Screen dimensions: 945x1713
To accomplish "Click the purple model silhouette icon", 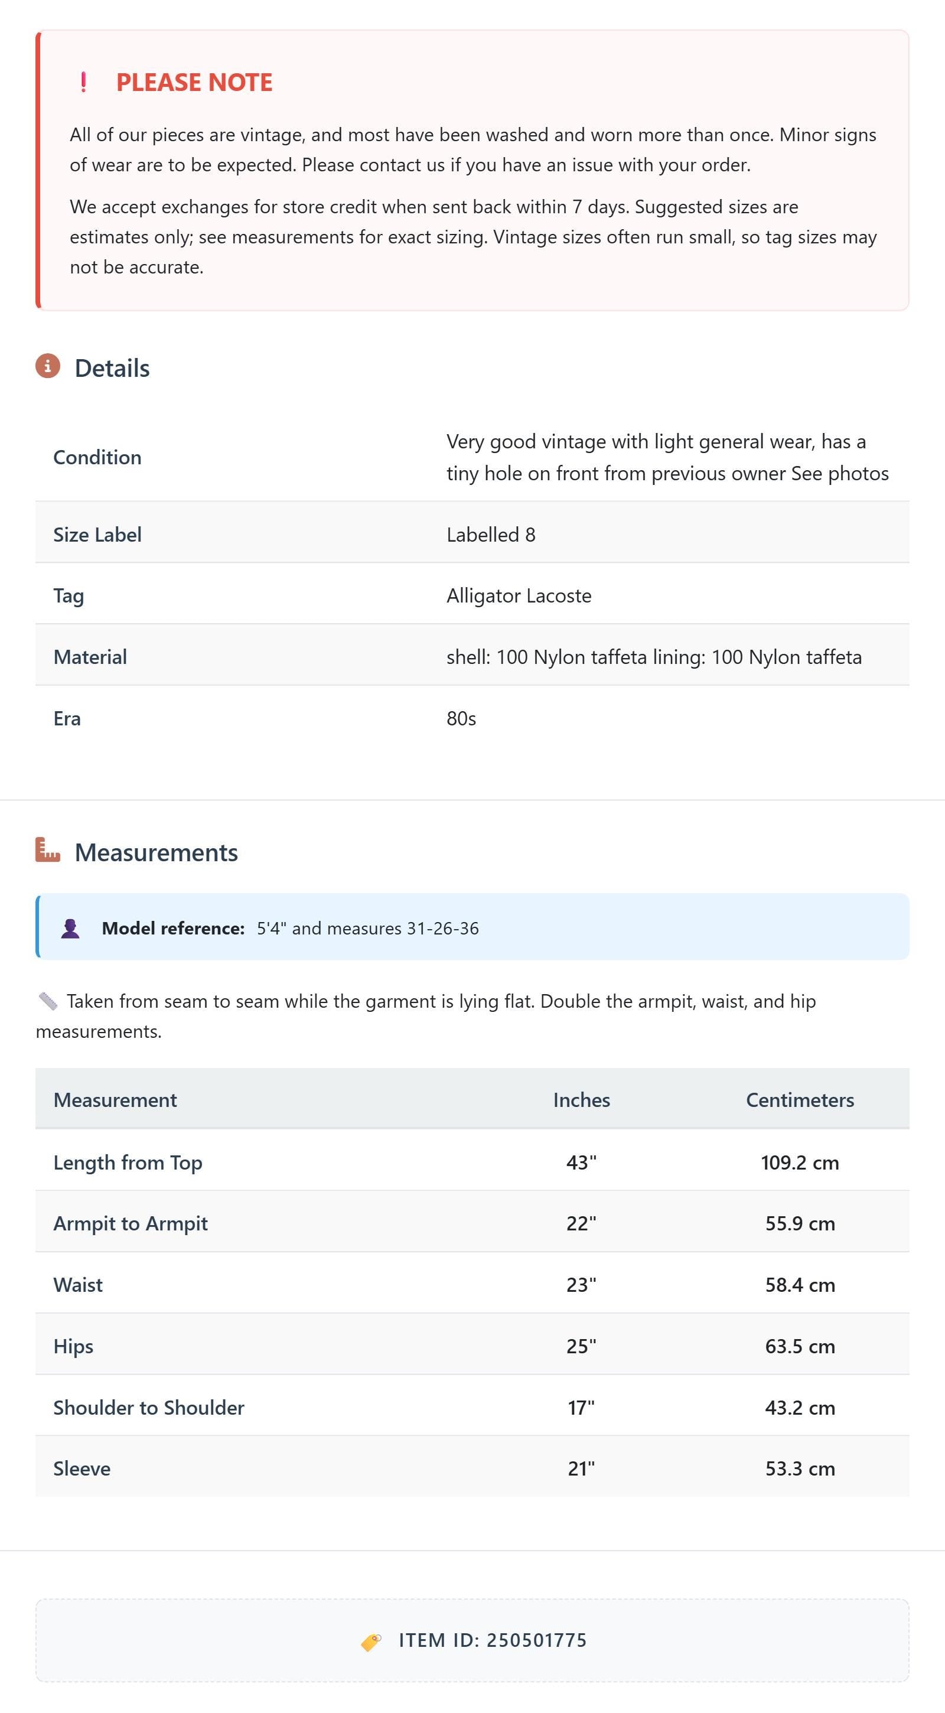I will [70, 929].
